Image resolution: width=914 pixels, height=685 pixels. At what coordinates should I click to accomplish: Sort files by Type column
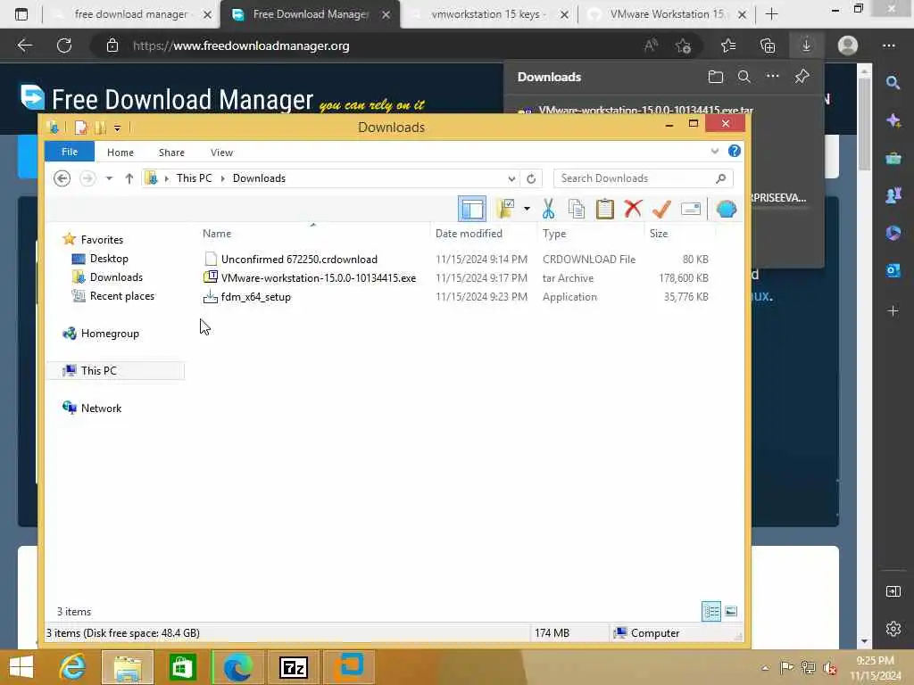click(x=554, y=234)
